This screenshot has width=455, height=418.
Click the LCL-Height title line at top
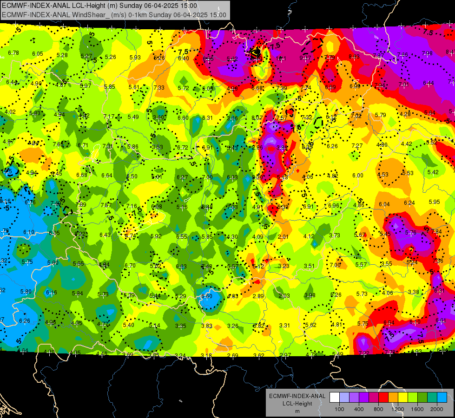99,6
